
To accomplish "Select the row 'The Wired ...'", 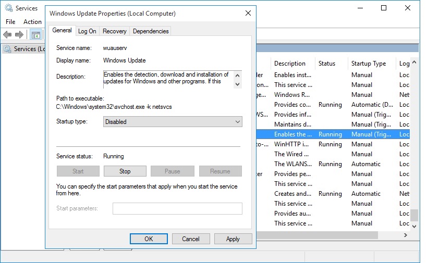I will click(x=333, y=154).
